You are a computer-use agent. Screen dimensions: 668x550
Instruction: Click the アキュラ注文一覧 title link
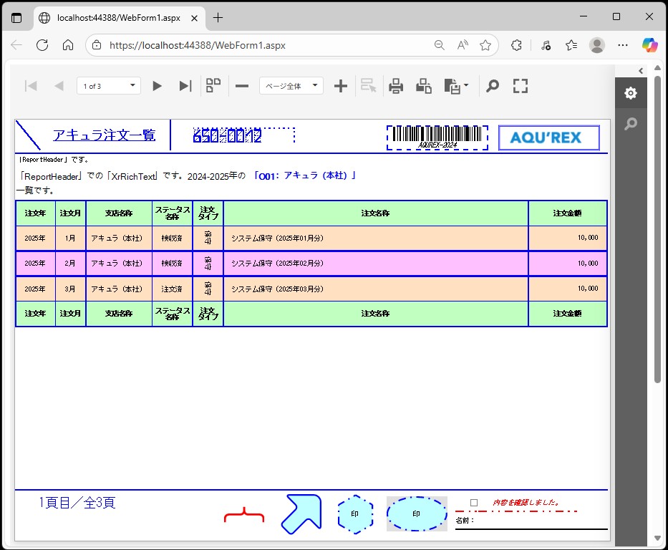(104, 135)
